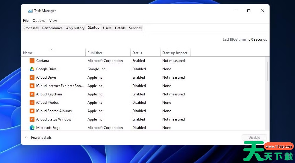This screenshot has width=295, height=163.
Task: Select the iCloud Internet Explorer Boo... entry text
Action: [60, 86]
